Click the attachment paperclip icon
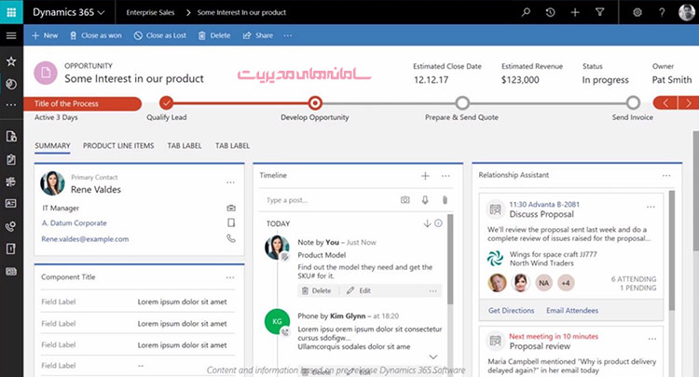699x377 pixels. pyautogui.click(x=445, y=200)
